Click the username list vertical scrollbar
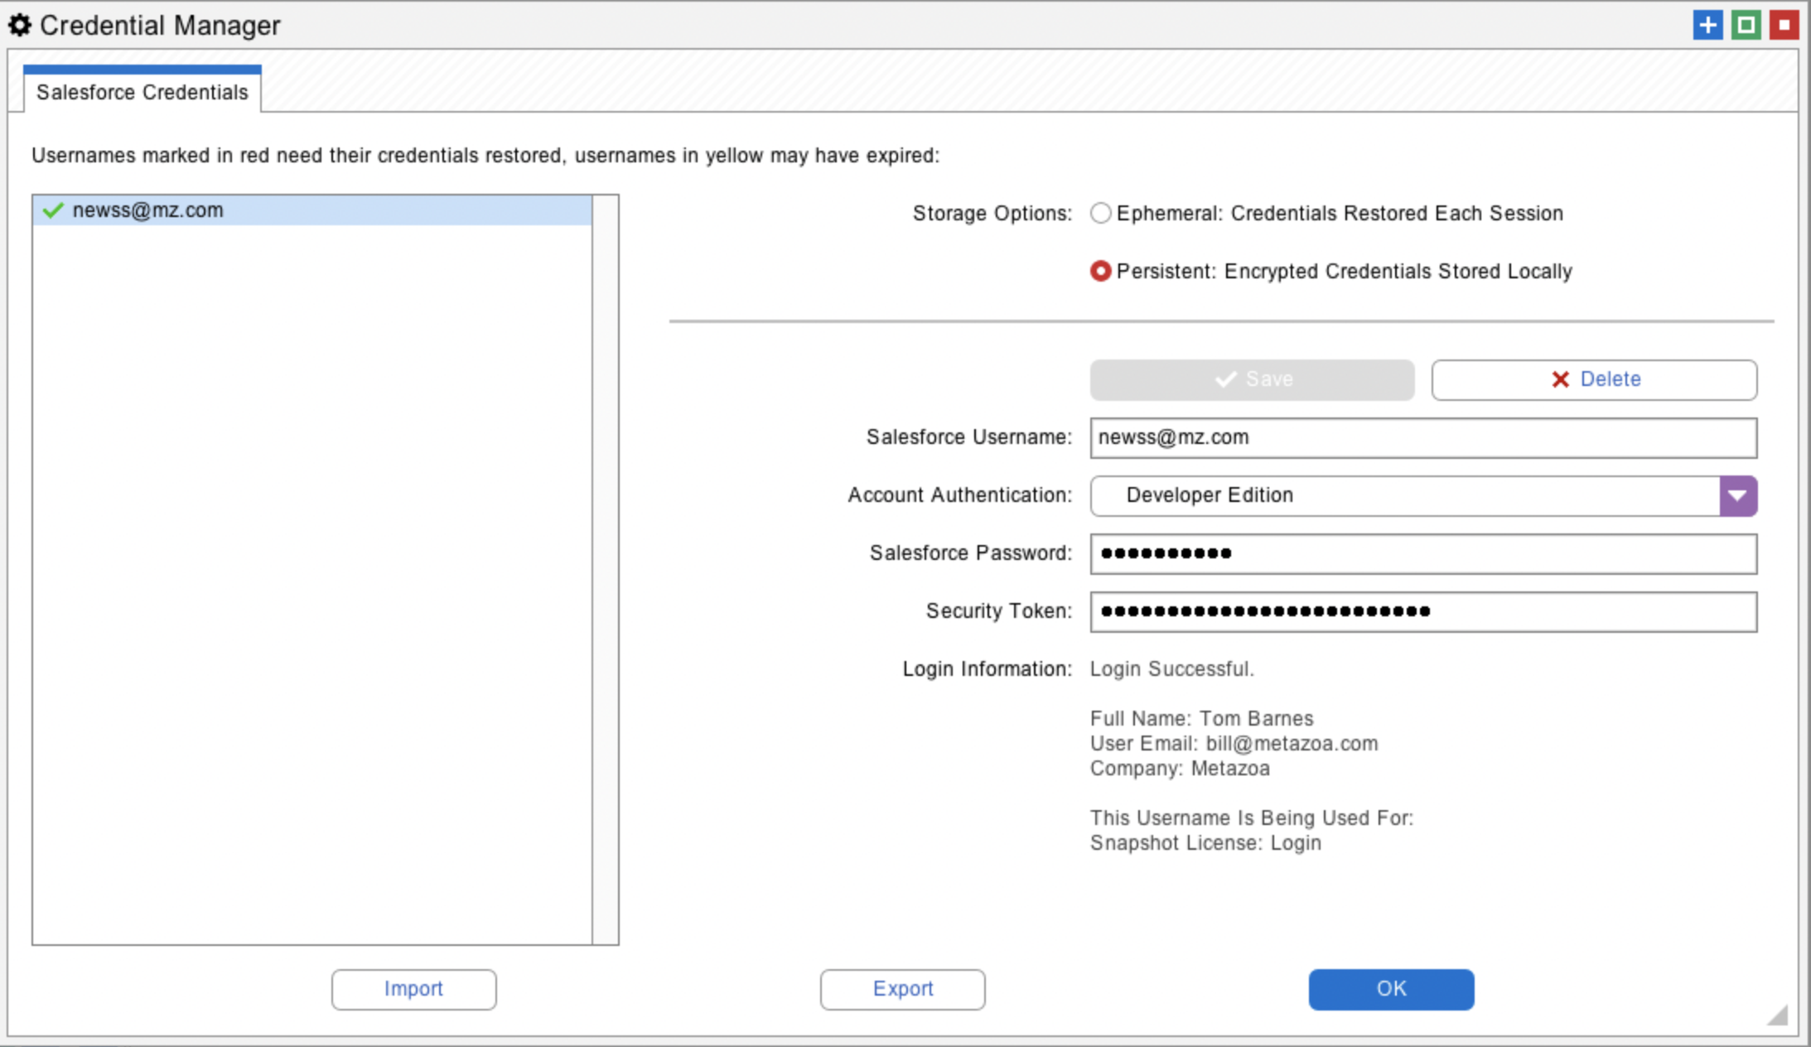The image size is (1811, 1047). [606, 569]
